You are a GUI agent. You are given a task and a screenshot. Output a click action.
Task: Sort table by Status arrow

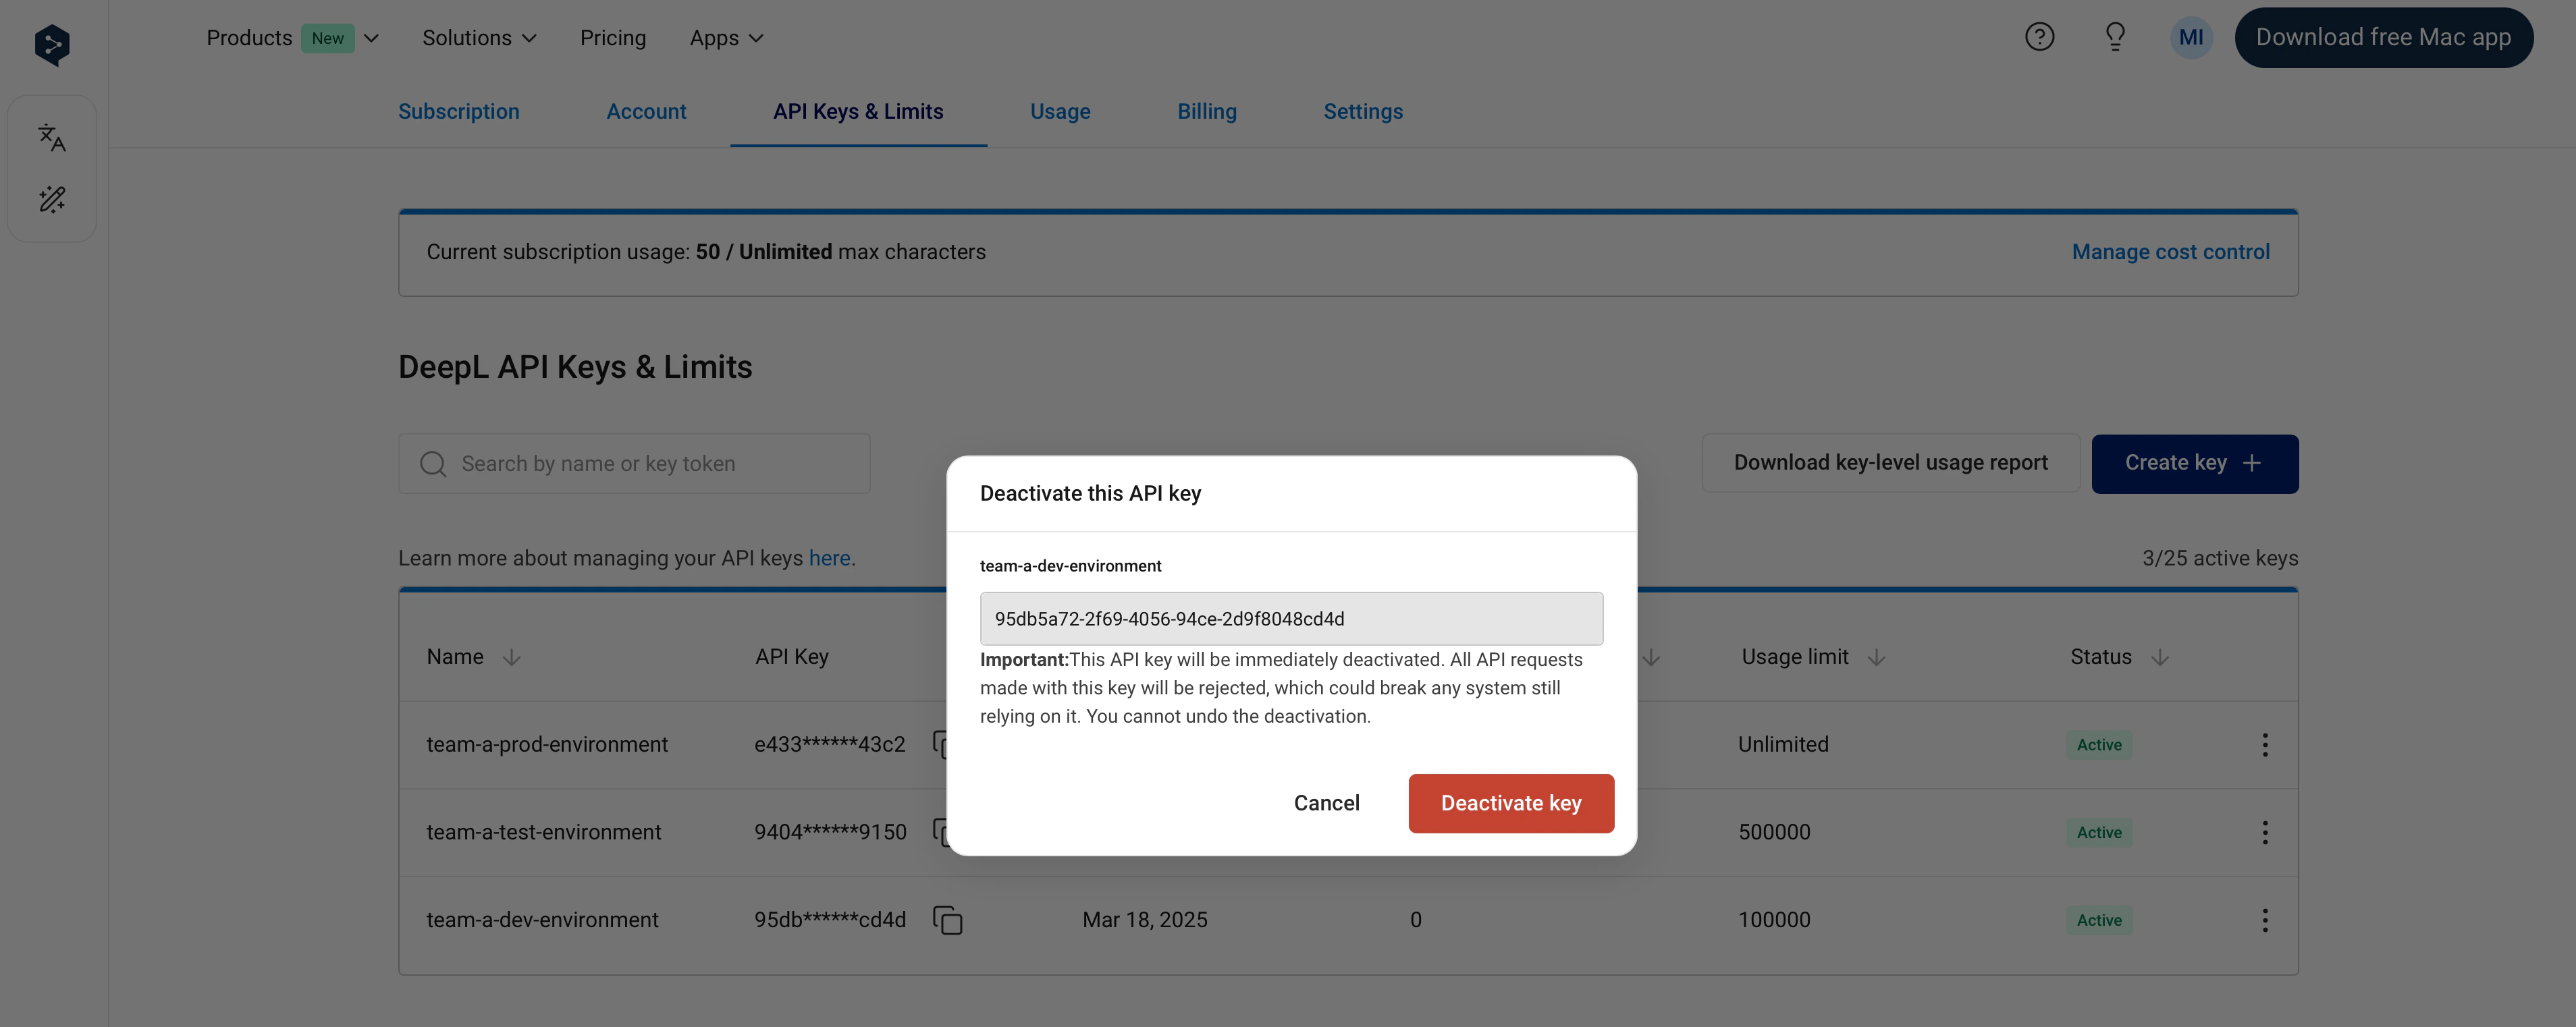point(2160,657)
